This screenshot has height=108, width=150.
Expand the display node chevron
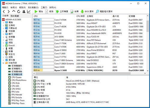[x=3, y=34]
